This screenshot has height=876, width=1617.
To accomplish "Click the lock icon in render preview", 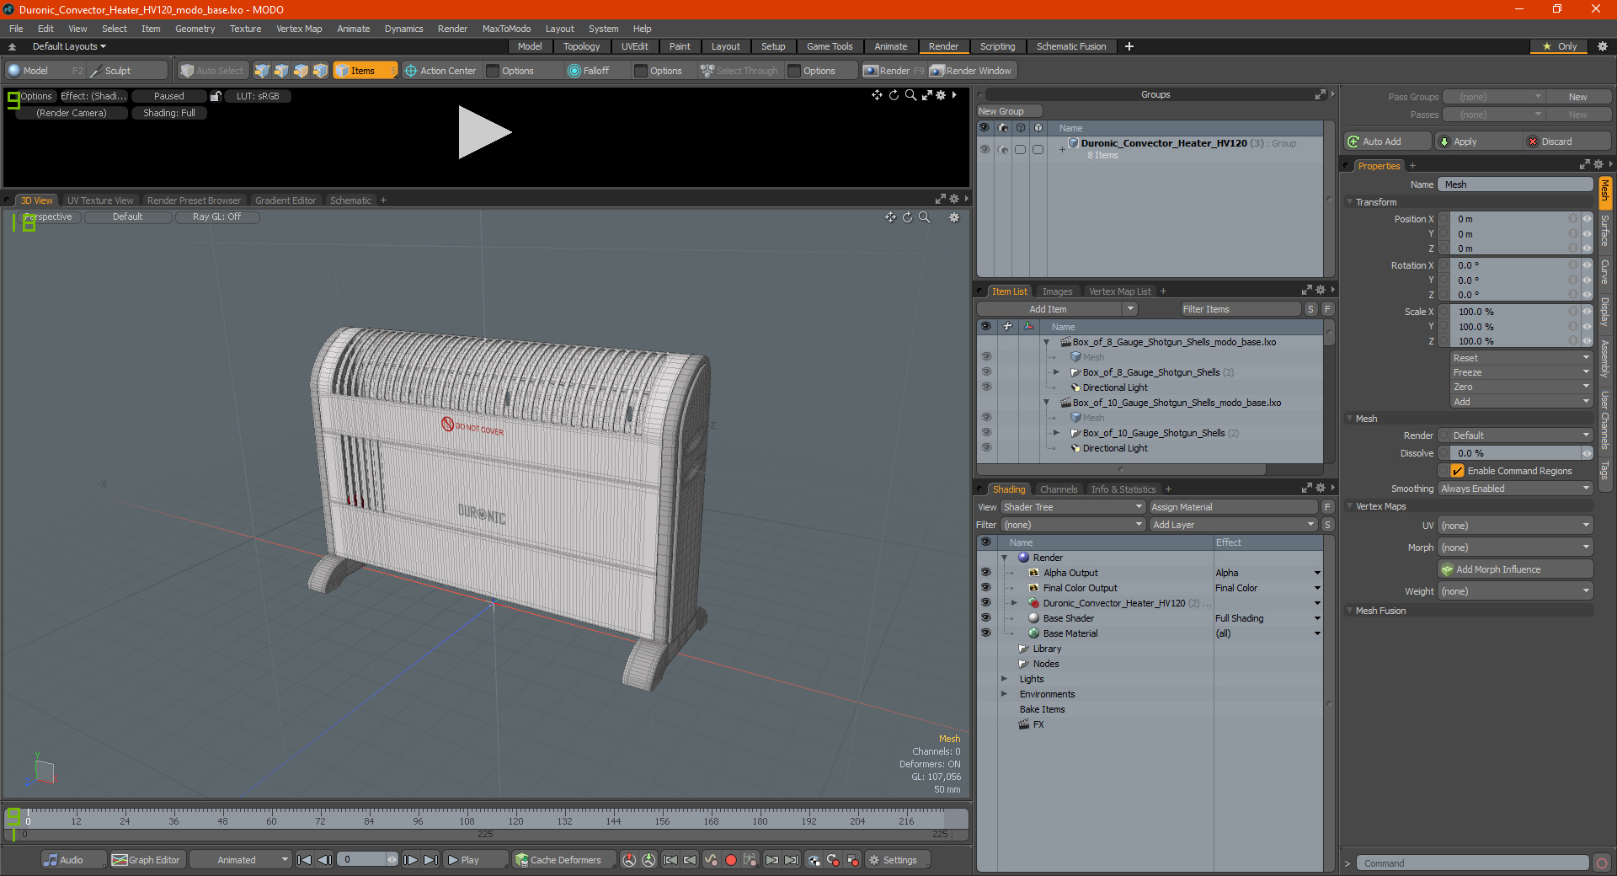I will (x=216, y=96).
